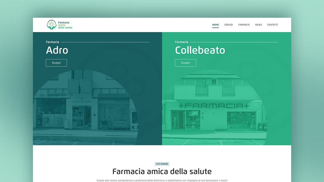Click the Scopri button under Adro
The width and height of the screenshot is (324, 182).
[x=56, y=63]
